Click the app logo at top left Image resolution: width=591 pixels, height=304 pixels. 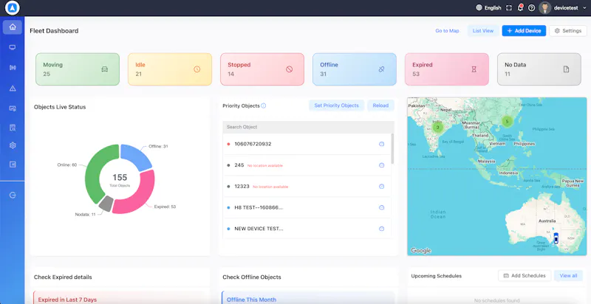13,8
